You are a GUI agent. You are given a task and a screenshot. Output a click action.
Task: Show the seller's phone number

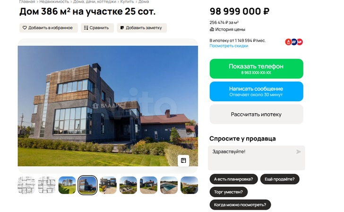[256, 69]
